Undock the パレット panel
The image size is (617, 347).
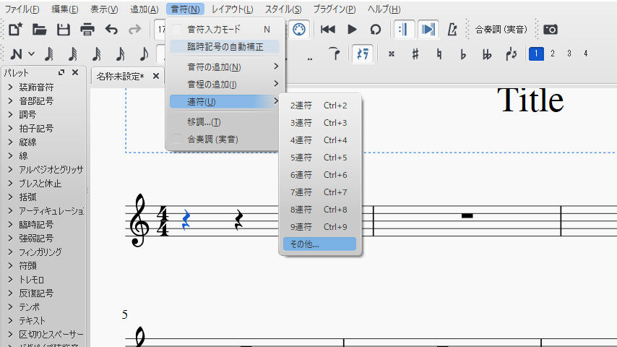pyautogui.click(x=61, y=72)
